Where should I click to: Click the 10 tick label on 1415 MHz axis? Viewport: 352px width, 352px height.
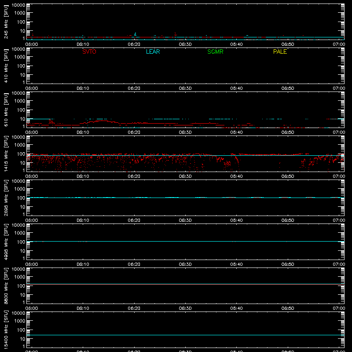click(x=22, y=163)
